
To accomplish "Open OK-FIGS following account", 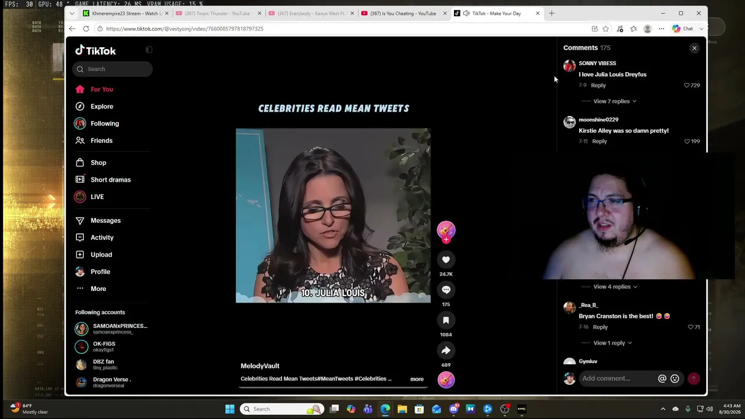I will click(x=112, y=347).
